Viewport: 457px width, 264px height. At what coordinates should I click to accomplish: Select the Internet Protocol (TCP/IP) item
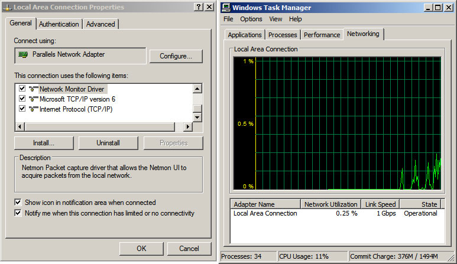[76, 109]
